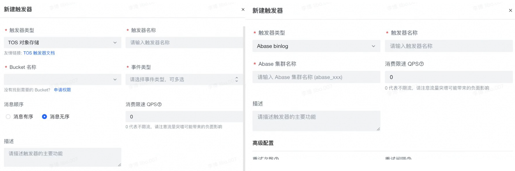Expand the Bucket 名称 dropdown
The width and height of the screenshot is (515, 171).
point(63,79)
